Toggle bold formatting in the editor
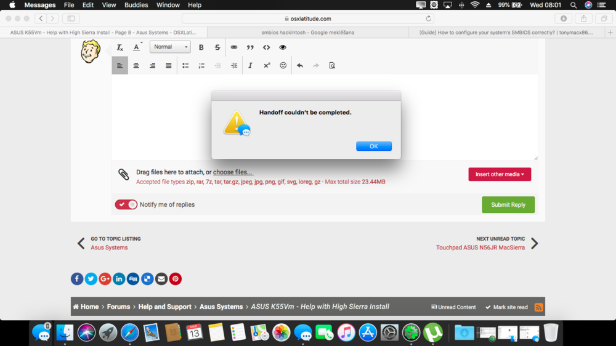616x346 pixels. (x=201, y=47)
